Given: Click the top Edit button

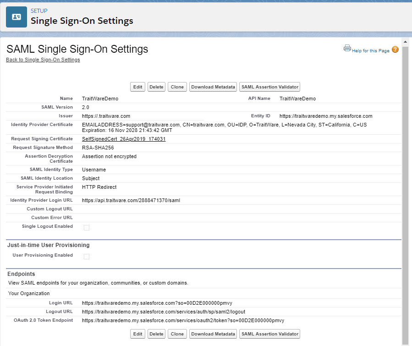Looking at the screenshot, I should point(137,87).
